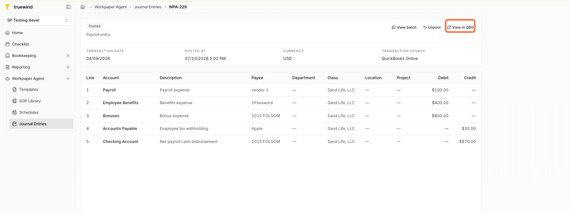The width and height of the screenshot is (570, 213).
Task: Go to home via breadcrumb house icon
Action: click(x=83, y=7)
